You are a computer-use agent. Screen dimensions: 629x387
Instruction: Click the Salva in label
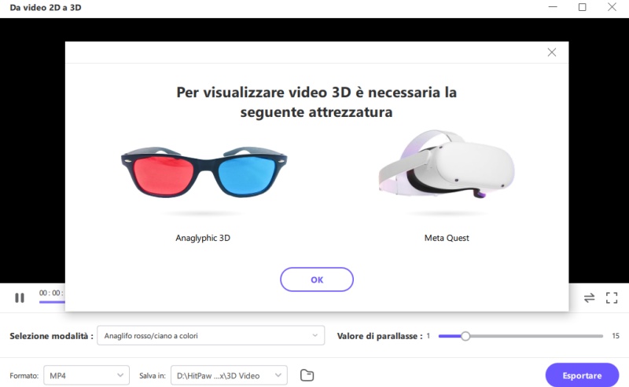tap(152, 376)
